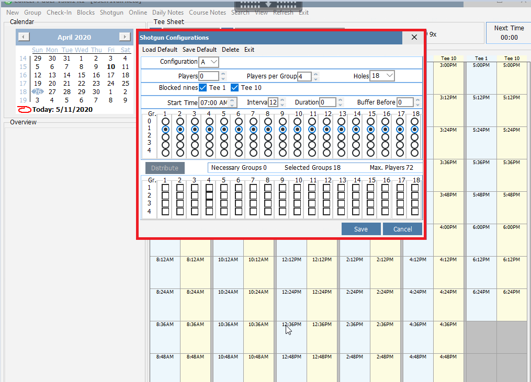Save the shotgun configuration
This screenshot has height=382, width=531.
click(361, 229)
